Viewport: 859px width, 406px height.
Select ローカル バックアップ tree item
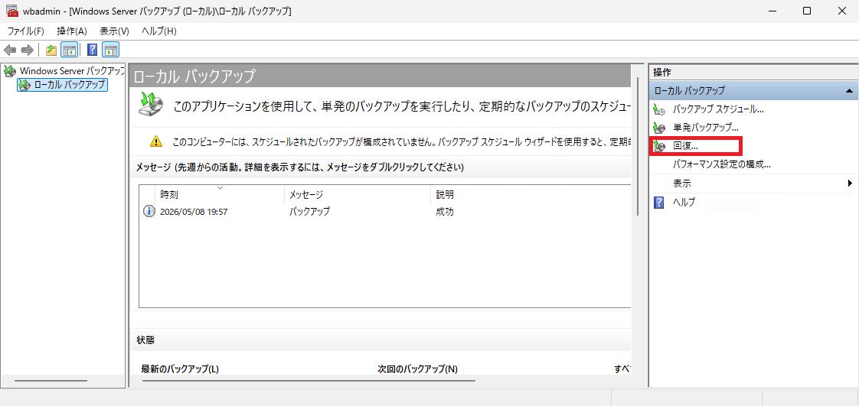70,84
